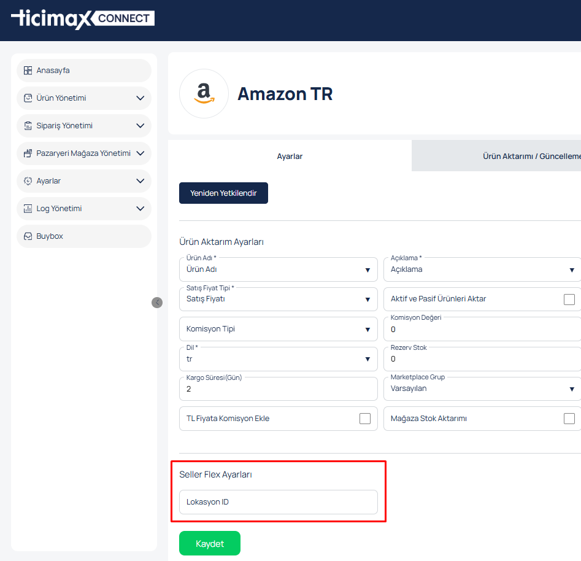
Task: Open the Komisyon Tipi dropdown
Action: click(x=278, y=329)
